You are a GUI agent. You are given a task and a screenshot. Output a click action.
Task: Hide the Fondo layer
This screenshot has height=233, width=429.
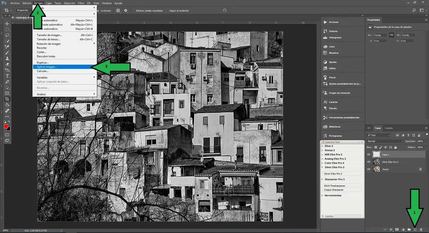coord(369,169)
